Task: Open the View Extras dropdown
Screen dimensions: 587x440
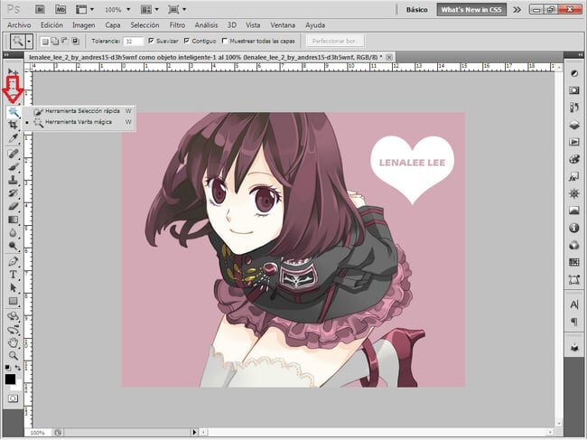Action: click(85, 9)
